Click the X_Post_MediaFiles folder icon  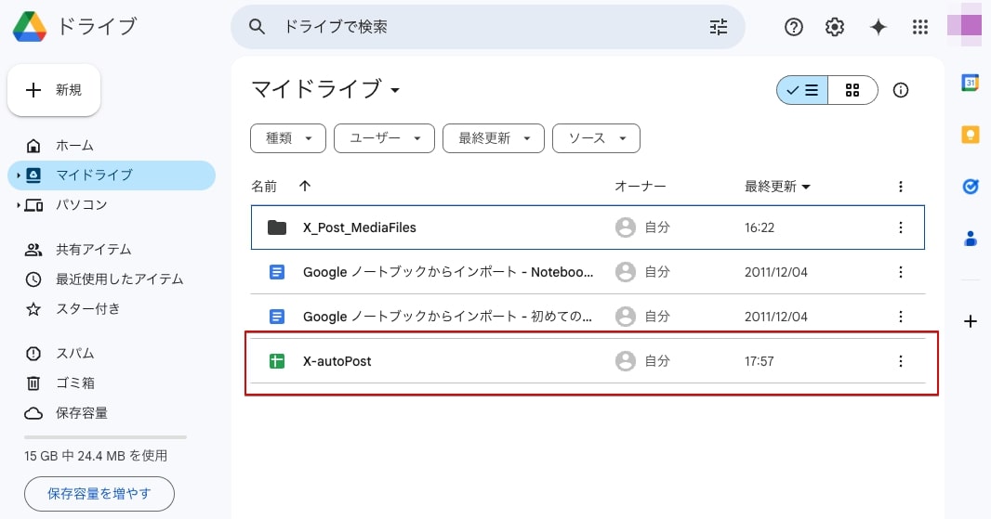point(277,227)
